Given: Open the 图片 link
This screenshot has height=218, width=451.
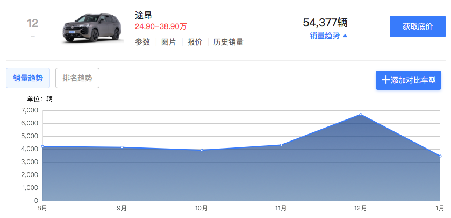Looking at the screenshot, I should (x=169, y=42).
